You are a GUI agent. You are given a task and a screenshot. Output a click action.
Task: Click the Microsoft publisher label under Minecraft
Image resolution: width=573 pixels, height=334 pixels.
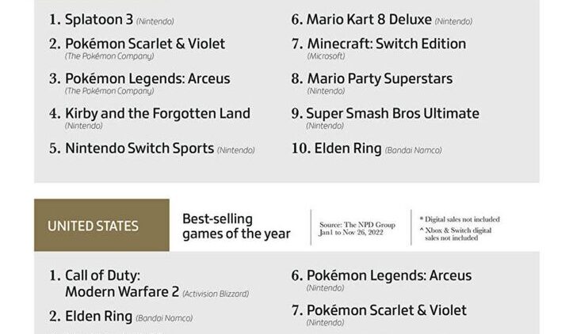point(327,56)
